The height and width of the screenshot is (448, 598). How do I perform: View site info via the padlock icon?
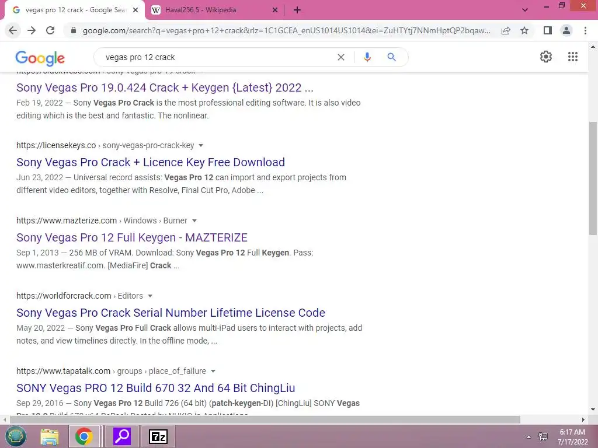(x=74, y=30)
